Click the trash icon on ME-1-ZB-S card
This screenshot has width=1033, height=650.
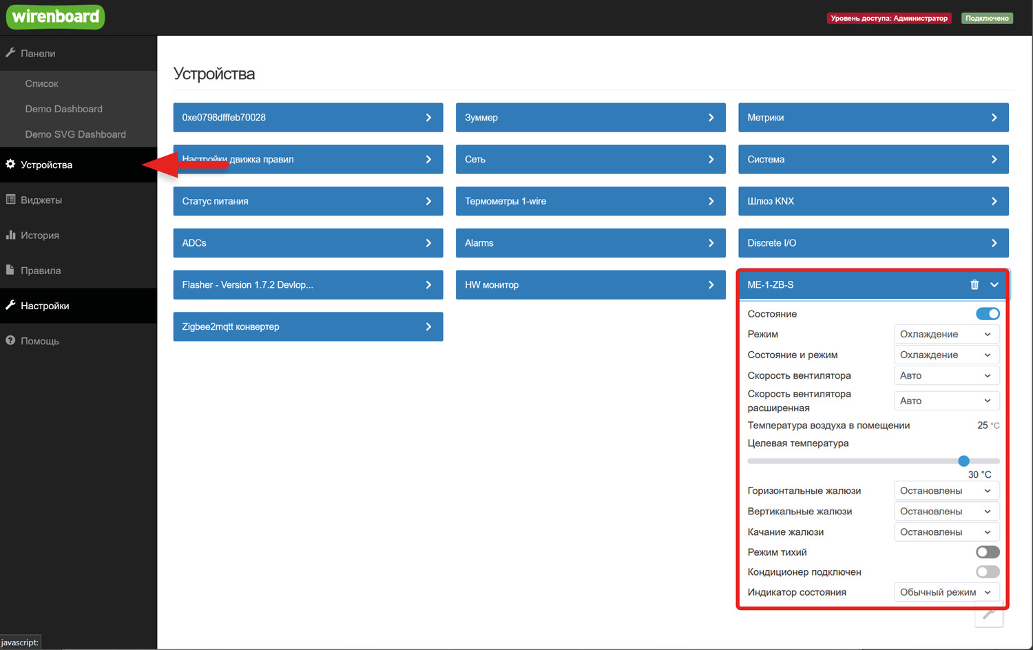click(x=974, y=285)
